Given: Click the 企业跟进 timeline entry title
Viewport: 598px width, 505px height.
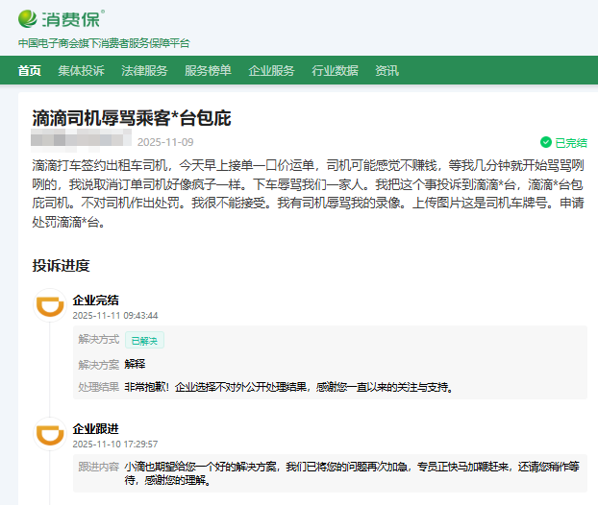Looking at the screenshot, I should coord(95,428).
